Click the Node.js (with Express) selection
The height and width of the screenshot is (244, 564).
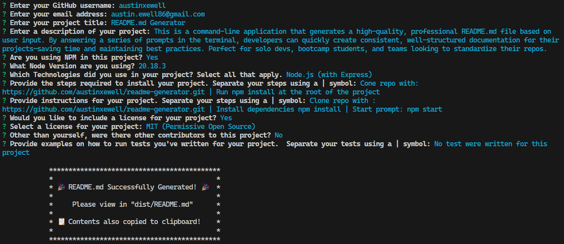tap(329, 74)
